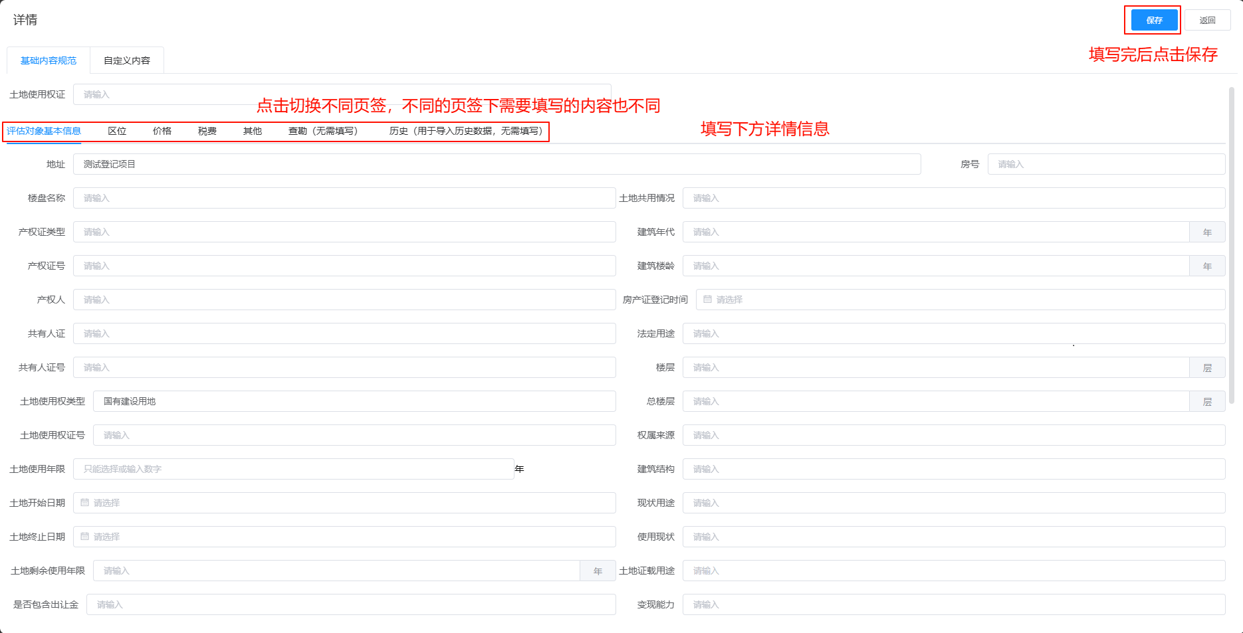This screenshot has width=1243, height=633.
Task: Click the 房号 input field
Action: tap(1103, 164)
